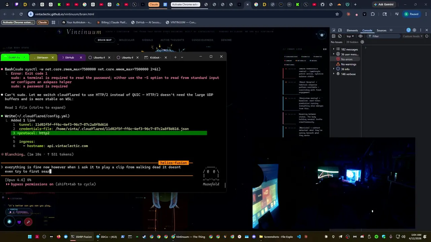Viewport: 431px width, 242px height.
Task: Toggle the DevTools device toolbar icon
Action: (340, 30)
